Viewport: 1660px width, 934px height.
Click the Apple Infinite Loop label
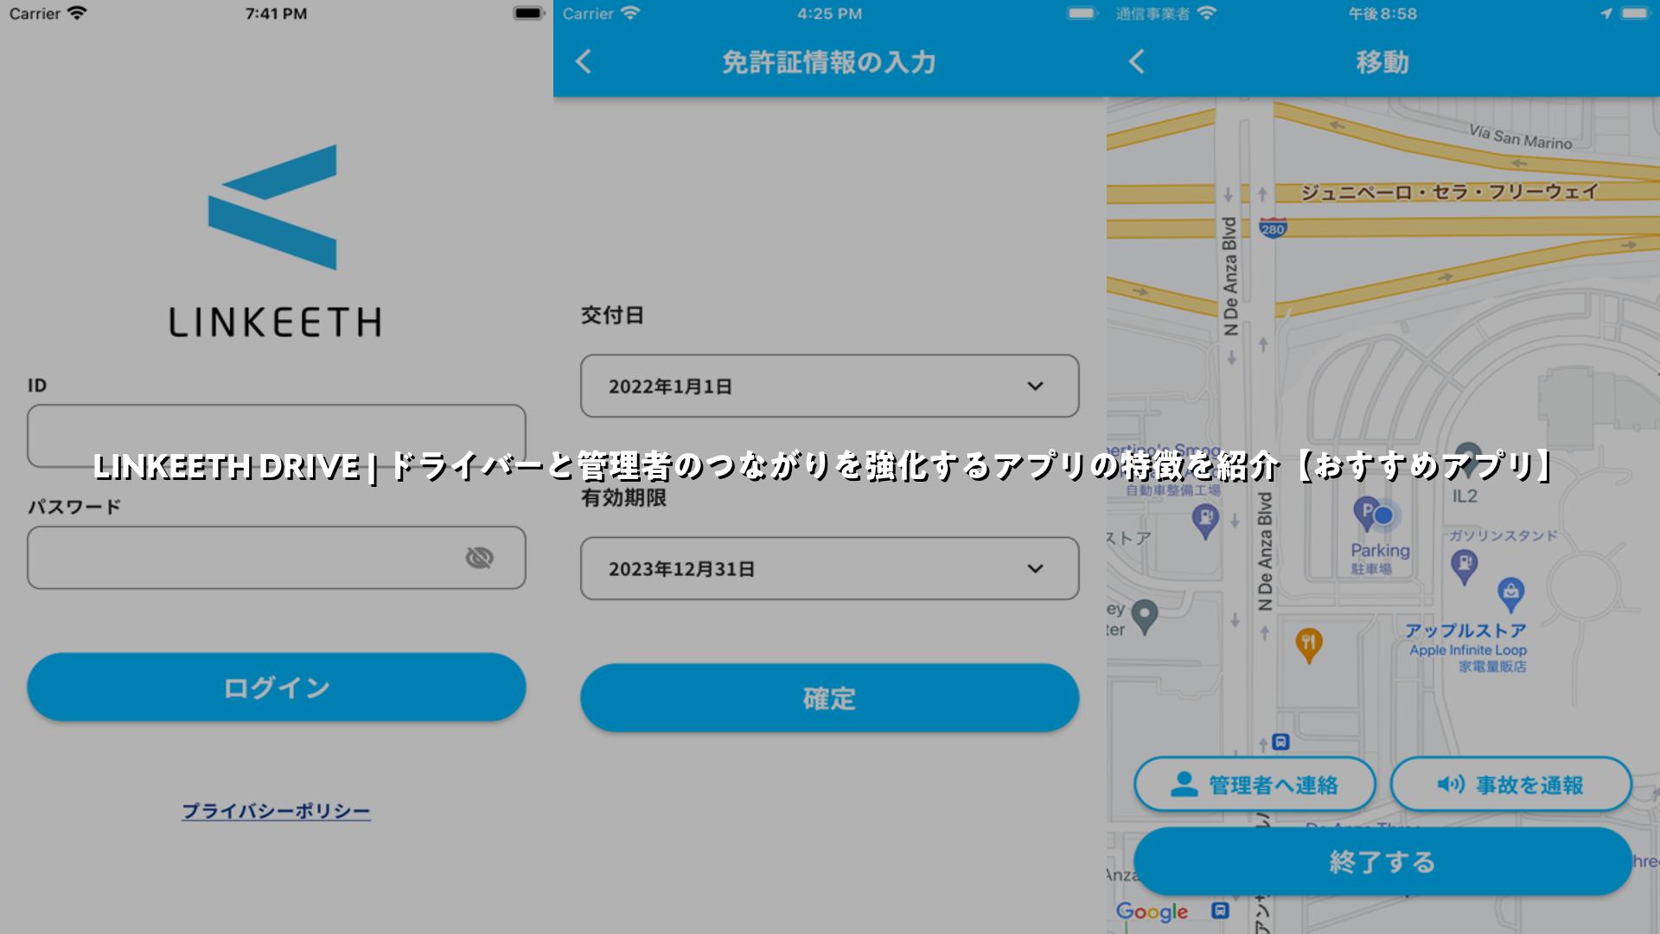tap(1468, 650)
